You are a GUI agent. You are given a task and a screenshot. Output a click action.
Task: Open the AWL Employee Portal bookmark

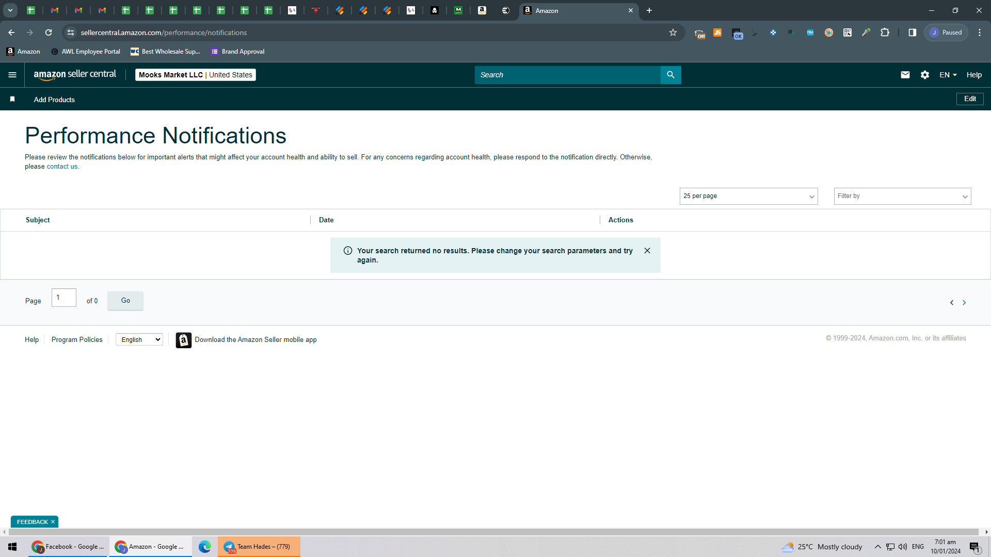(x=86, y=52)
